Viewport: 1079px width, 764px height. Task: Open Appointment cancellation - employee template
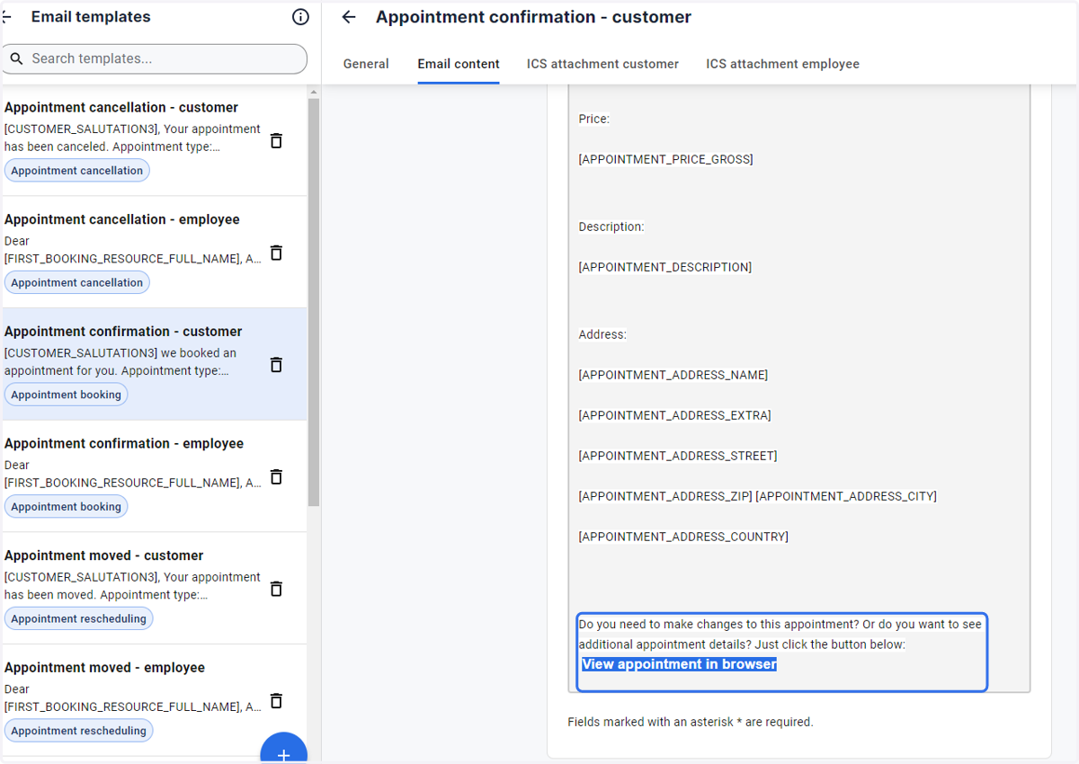(x=153, y=253)
